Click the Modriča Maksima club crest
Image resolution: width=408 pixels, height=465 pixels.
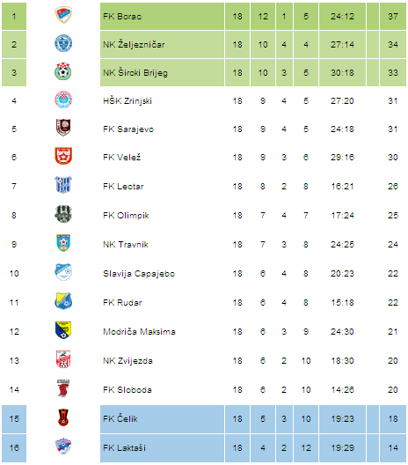pos(63,330)
